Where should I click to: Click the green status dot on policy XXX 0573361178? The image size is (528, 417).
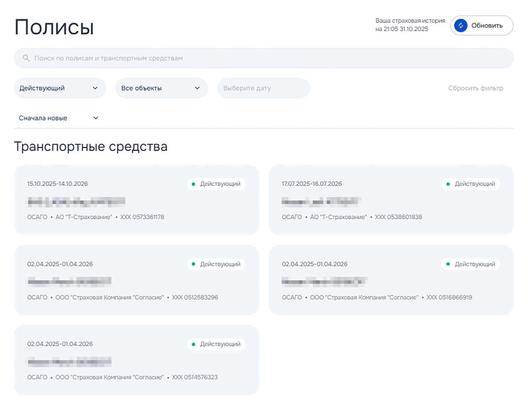[193, 184]
